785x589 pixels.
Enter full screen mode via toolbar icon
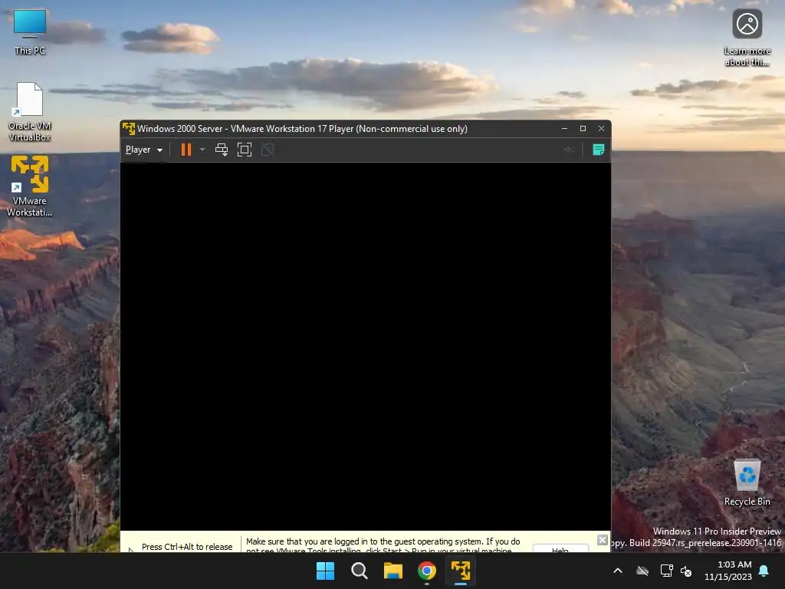[245, 150]
